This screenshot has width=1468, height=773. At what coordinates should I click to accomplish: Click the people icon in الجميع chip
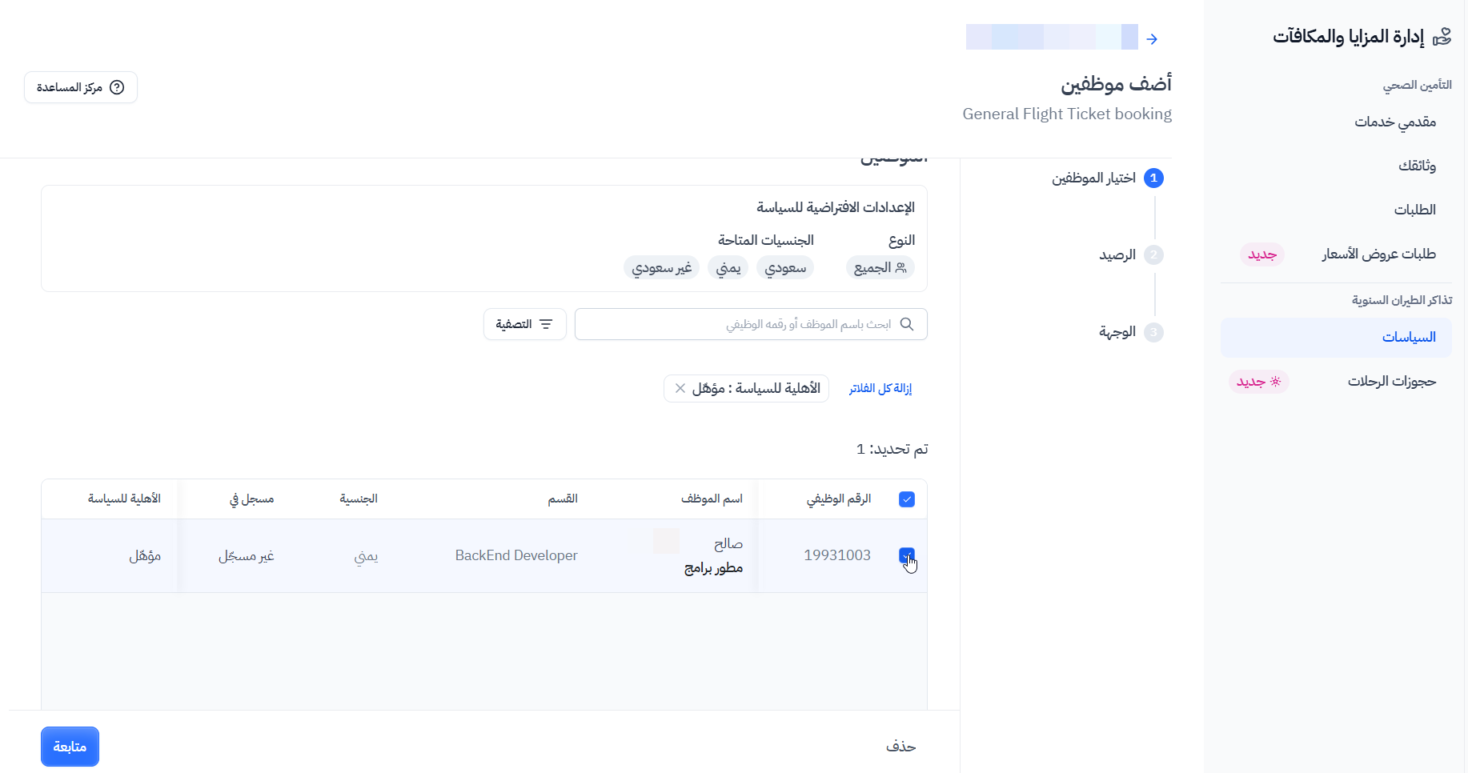pyautogui.click(x=901, y=267)
